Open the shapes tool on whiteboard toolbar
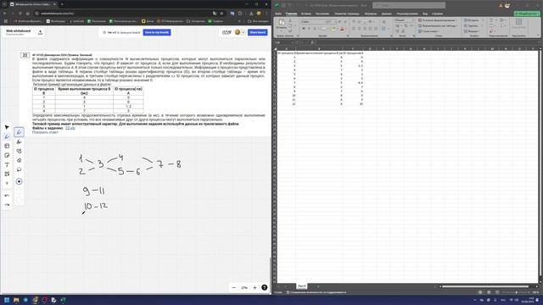 (x=7, y=174)
